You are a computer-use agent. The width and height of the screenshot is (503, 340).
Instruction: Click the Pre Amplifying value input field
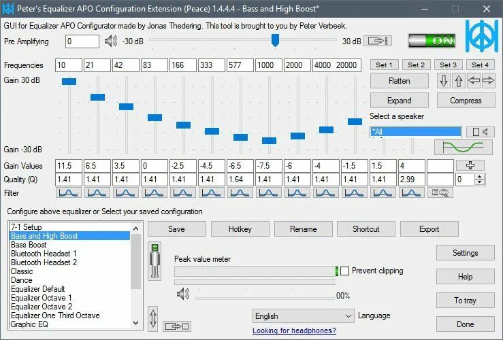point(82,41)
